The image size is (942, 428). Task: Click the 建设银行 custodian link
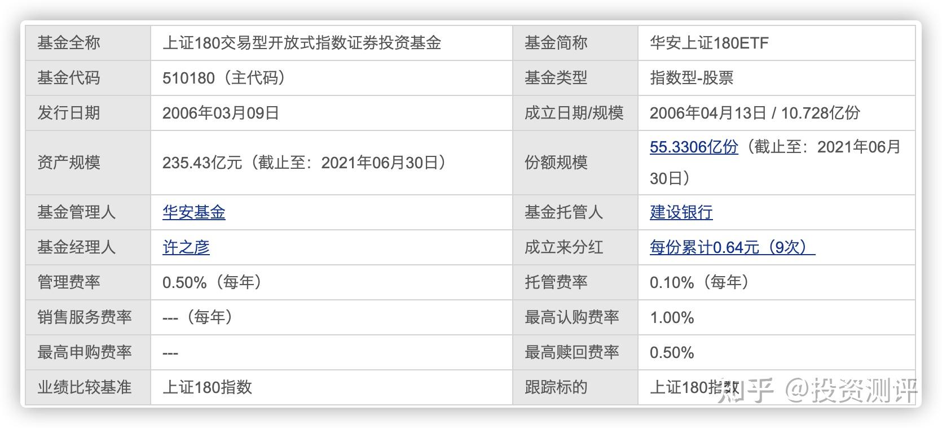tap(681, 212)
